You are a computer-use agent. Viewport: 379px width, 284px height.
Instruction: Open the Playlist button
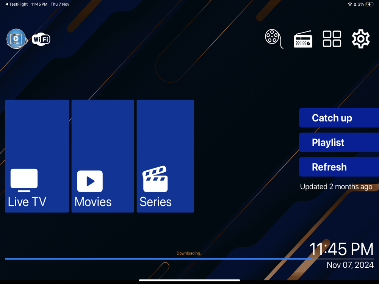click(x=339, y=142)
